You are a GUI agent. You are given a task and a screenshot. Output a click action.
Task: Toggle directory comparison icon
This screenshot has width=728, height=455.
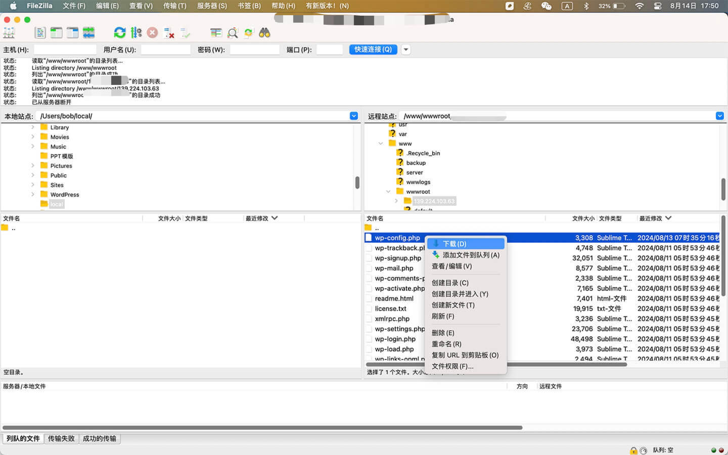point(233,33)
